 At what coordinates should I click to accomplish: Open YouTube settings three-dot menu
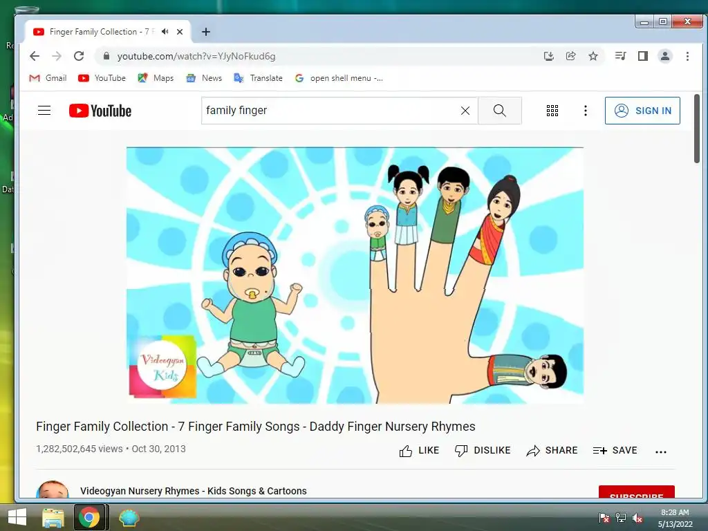[585, 111]
